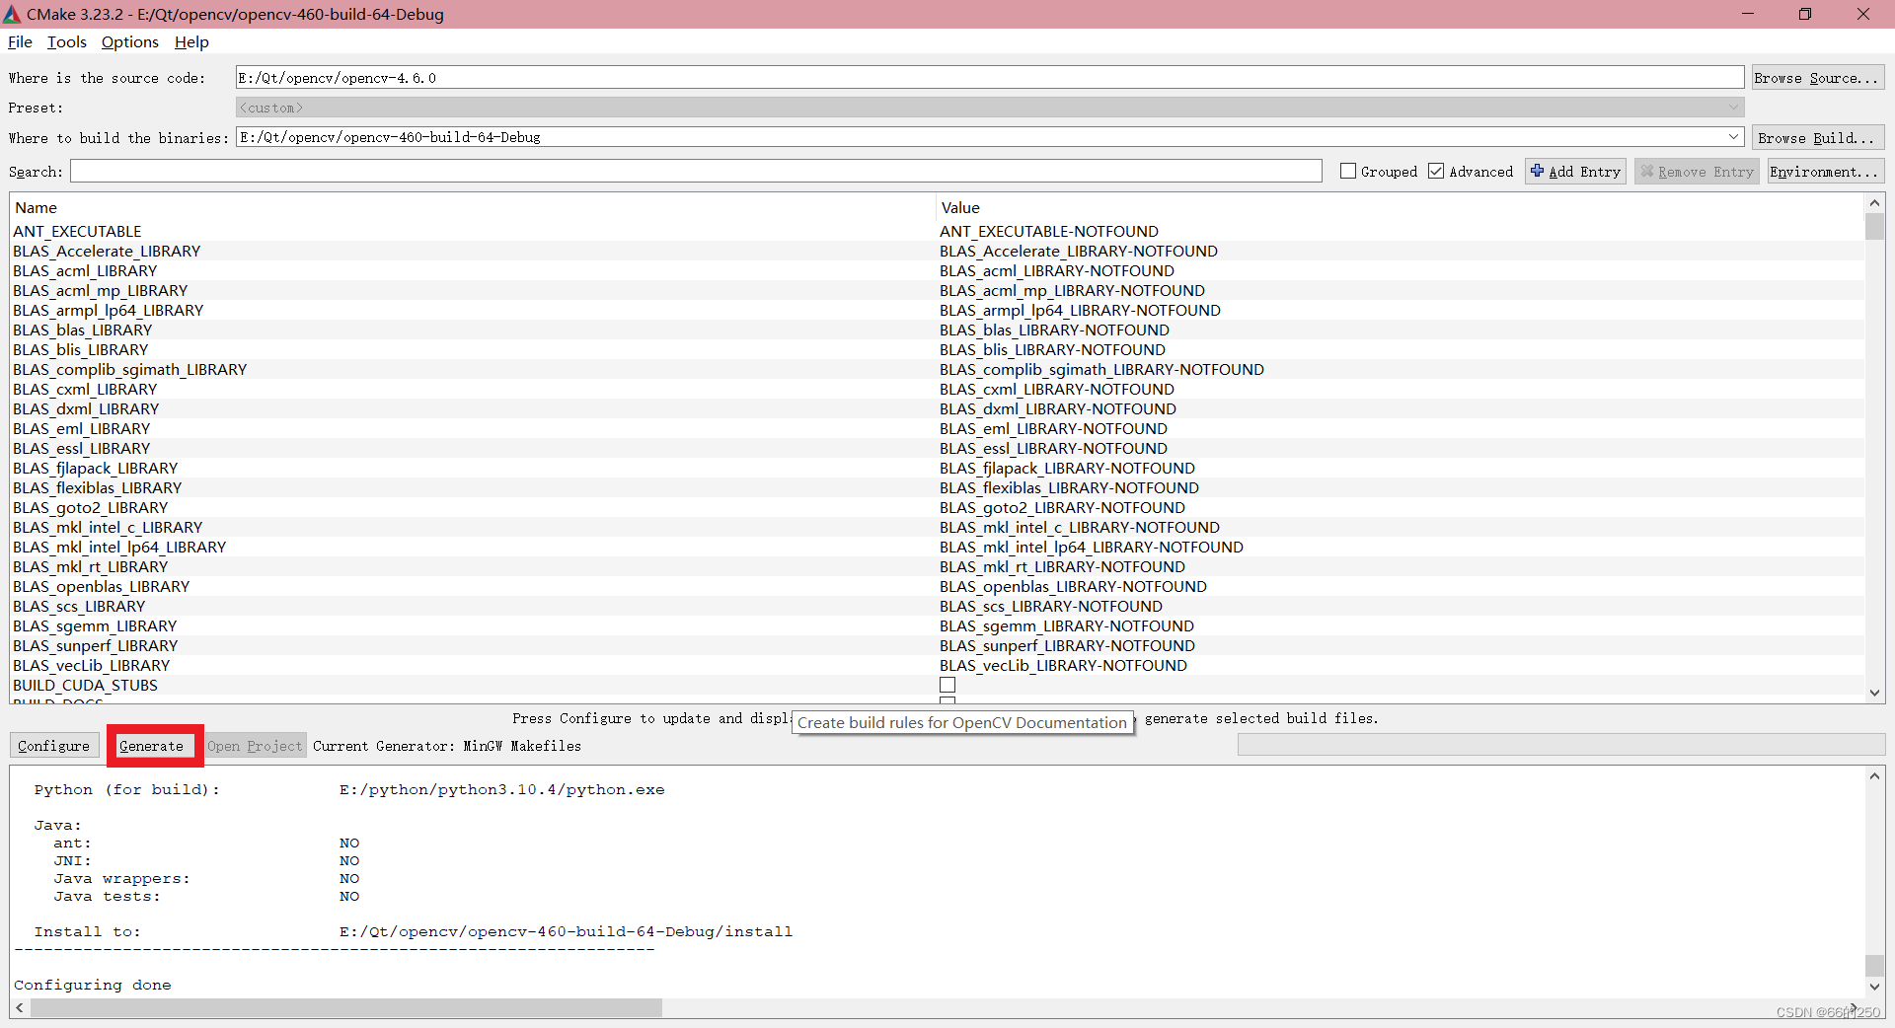
Task: Click output log scrollbar up arrow
Action: 1874,776
